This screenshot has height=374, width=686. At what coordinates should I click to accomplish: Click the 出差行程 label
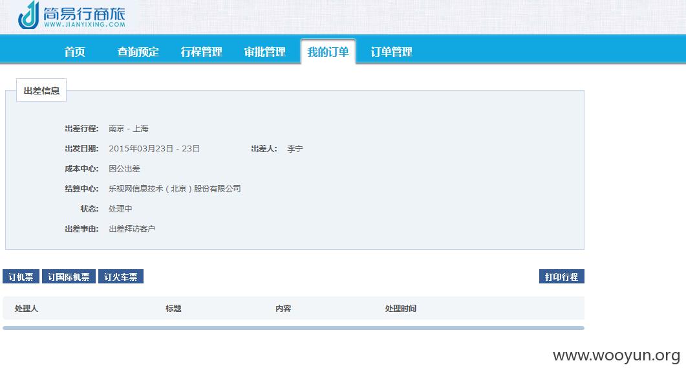(x=82, y=129)
